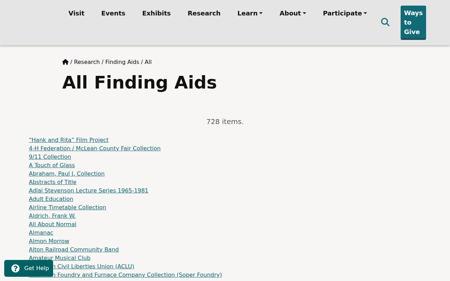Open the Almon Morrow link
This screenshot has width=450, height=281.
point(49,241)
